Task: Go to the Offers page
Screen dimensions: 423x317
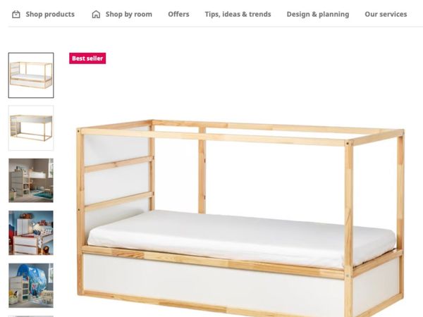Action: pyautogui.click(x=178, y=14)
